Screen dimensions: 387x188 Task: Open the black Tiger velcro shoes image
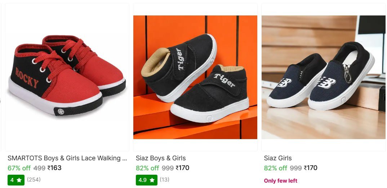[x=195, y=77]
